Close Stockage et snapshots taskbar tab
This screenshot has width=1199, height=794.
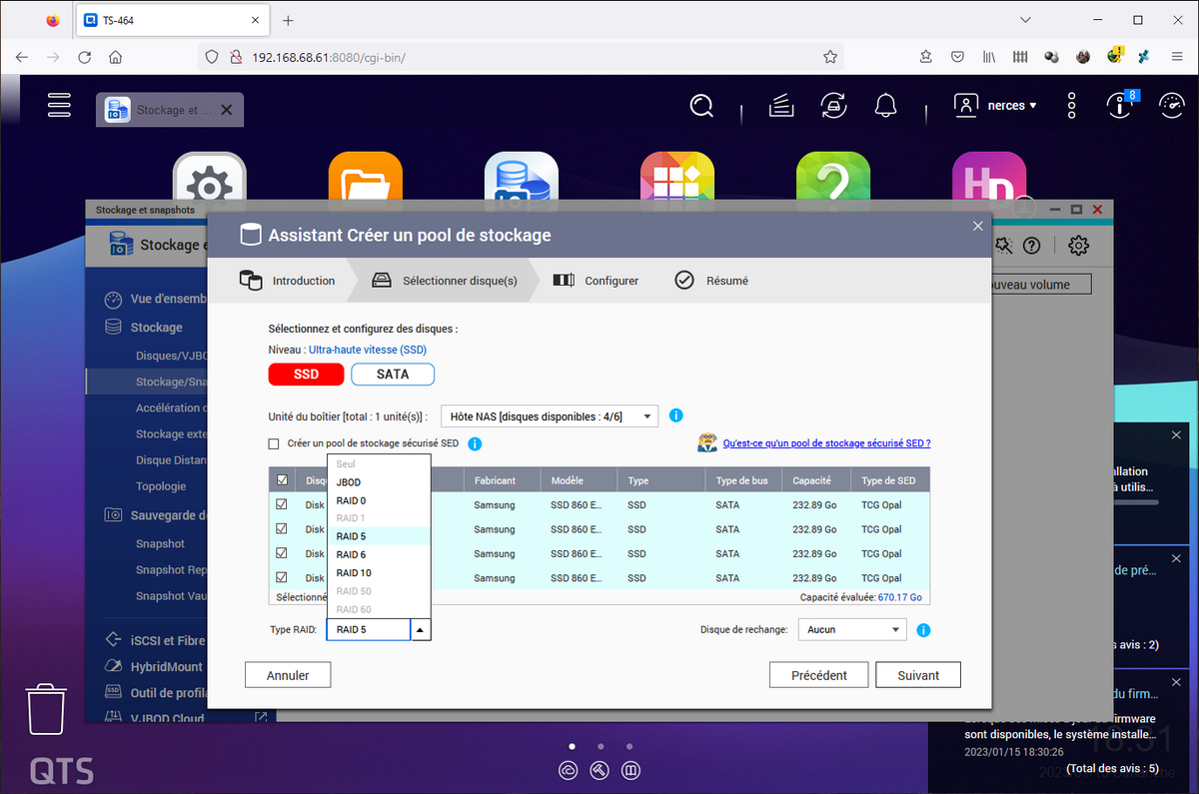(x=227, y=110)
